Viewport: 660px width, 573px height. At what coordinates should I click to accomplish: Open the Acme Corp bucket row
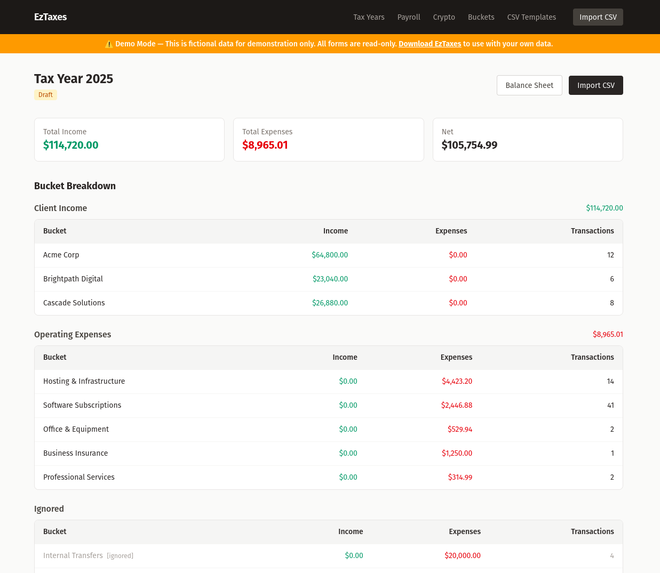click(x=329, y=255)
